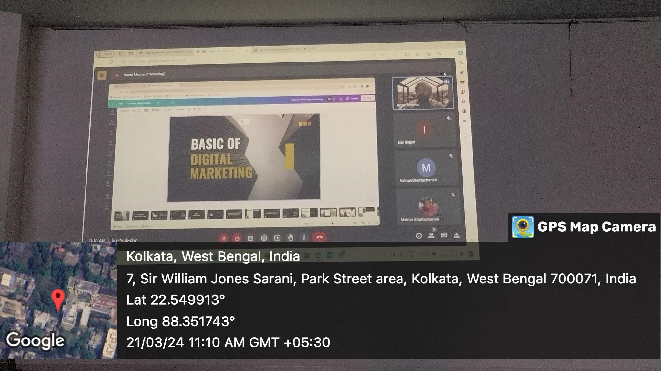Click the Present now icon
Screen dimensions: 661x371
277,238
